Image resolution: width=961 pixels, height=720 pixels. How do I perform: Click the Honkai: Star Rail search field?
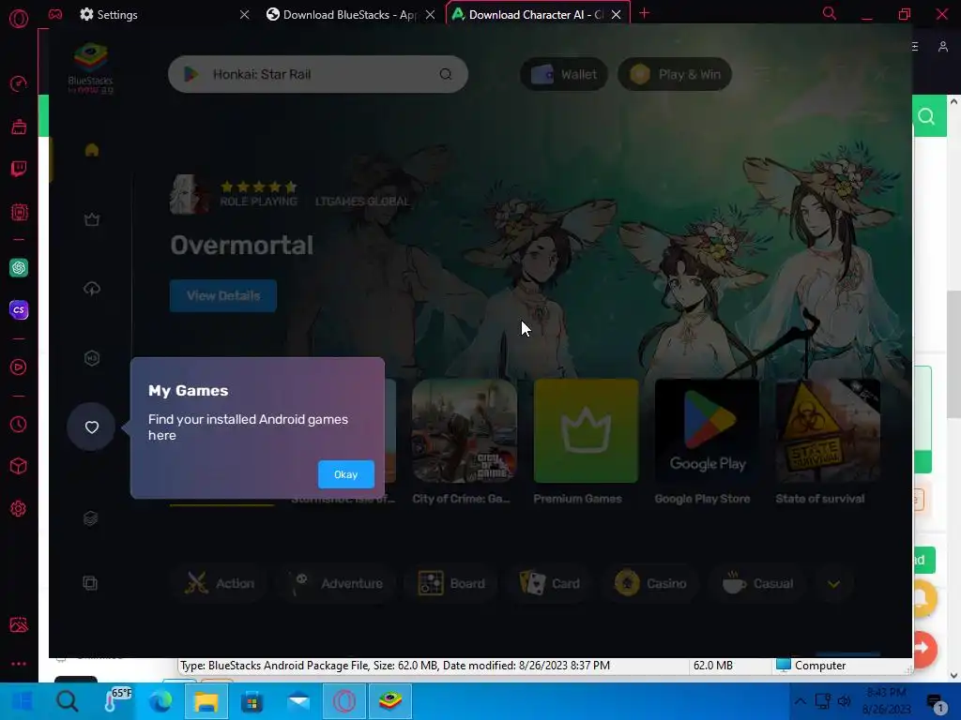coord(318,74)
